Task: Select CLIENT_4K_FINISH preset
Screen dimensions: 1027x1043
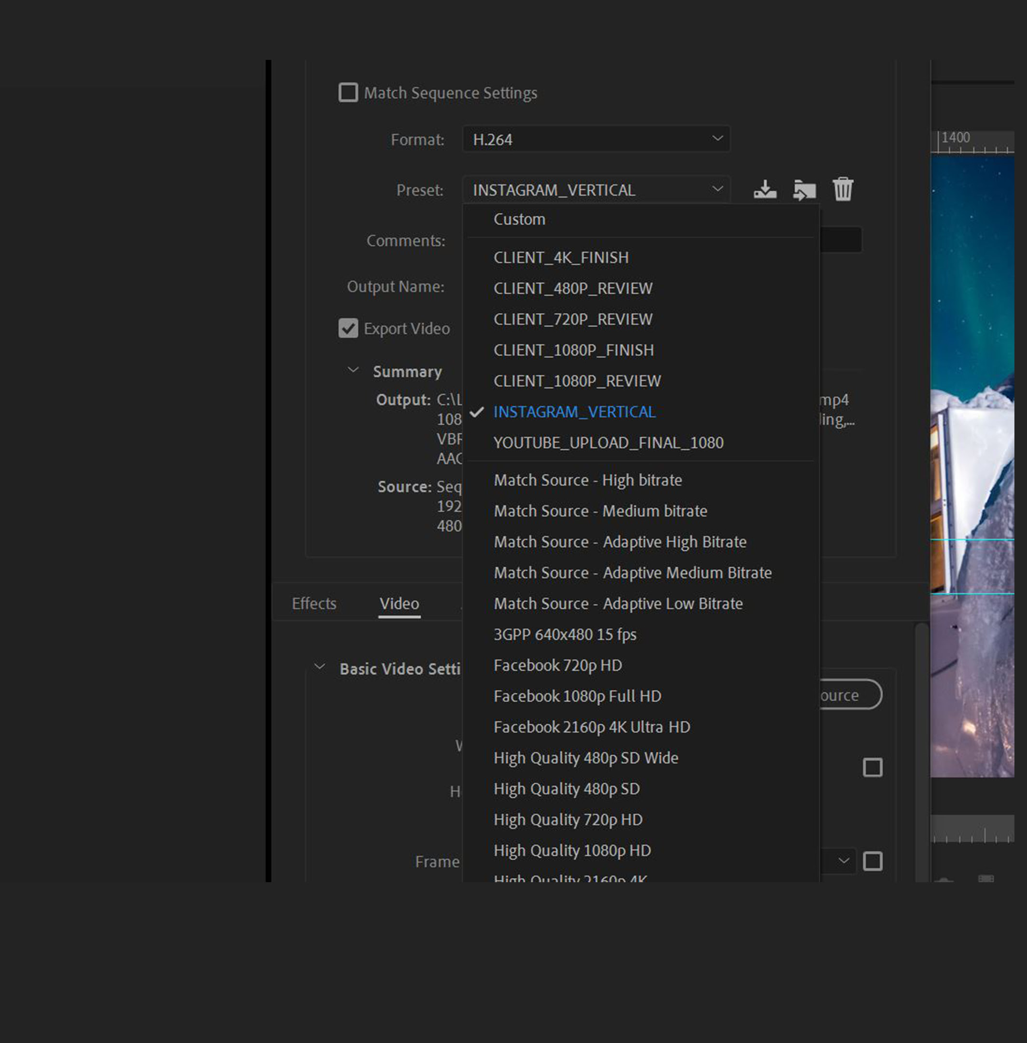Action: (x=561, y=257)
